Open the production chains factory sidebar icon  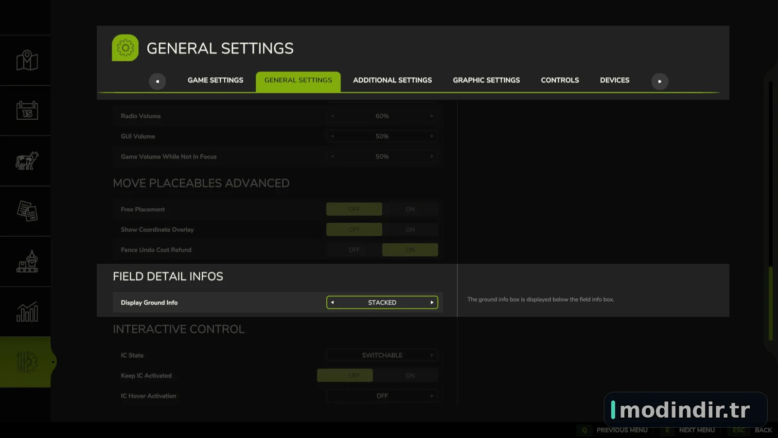[27, 261]
